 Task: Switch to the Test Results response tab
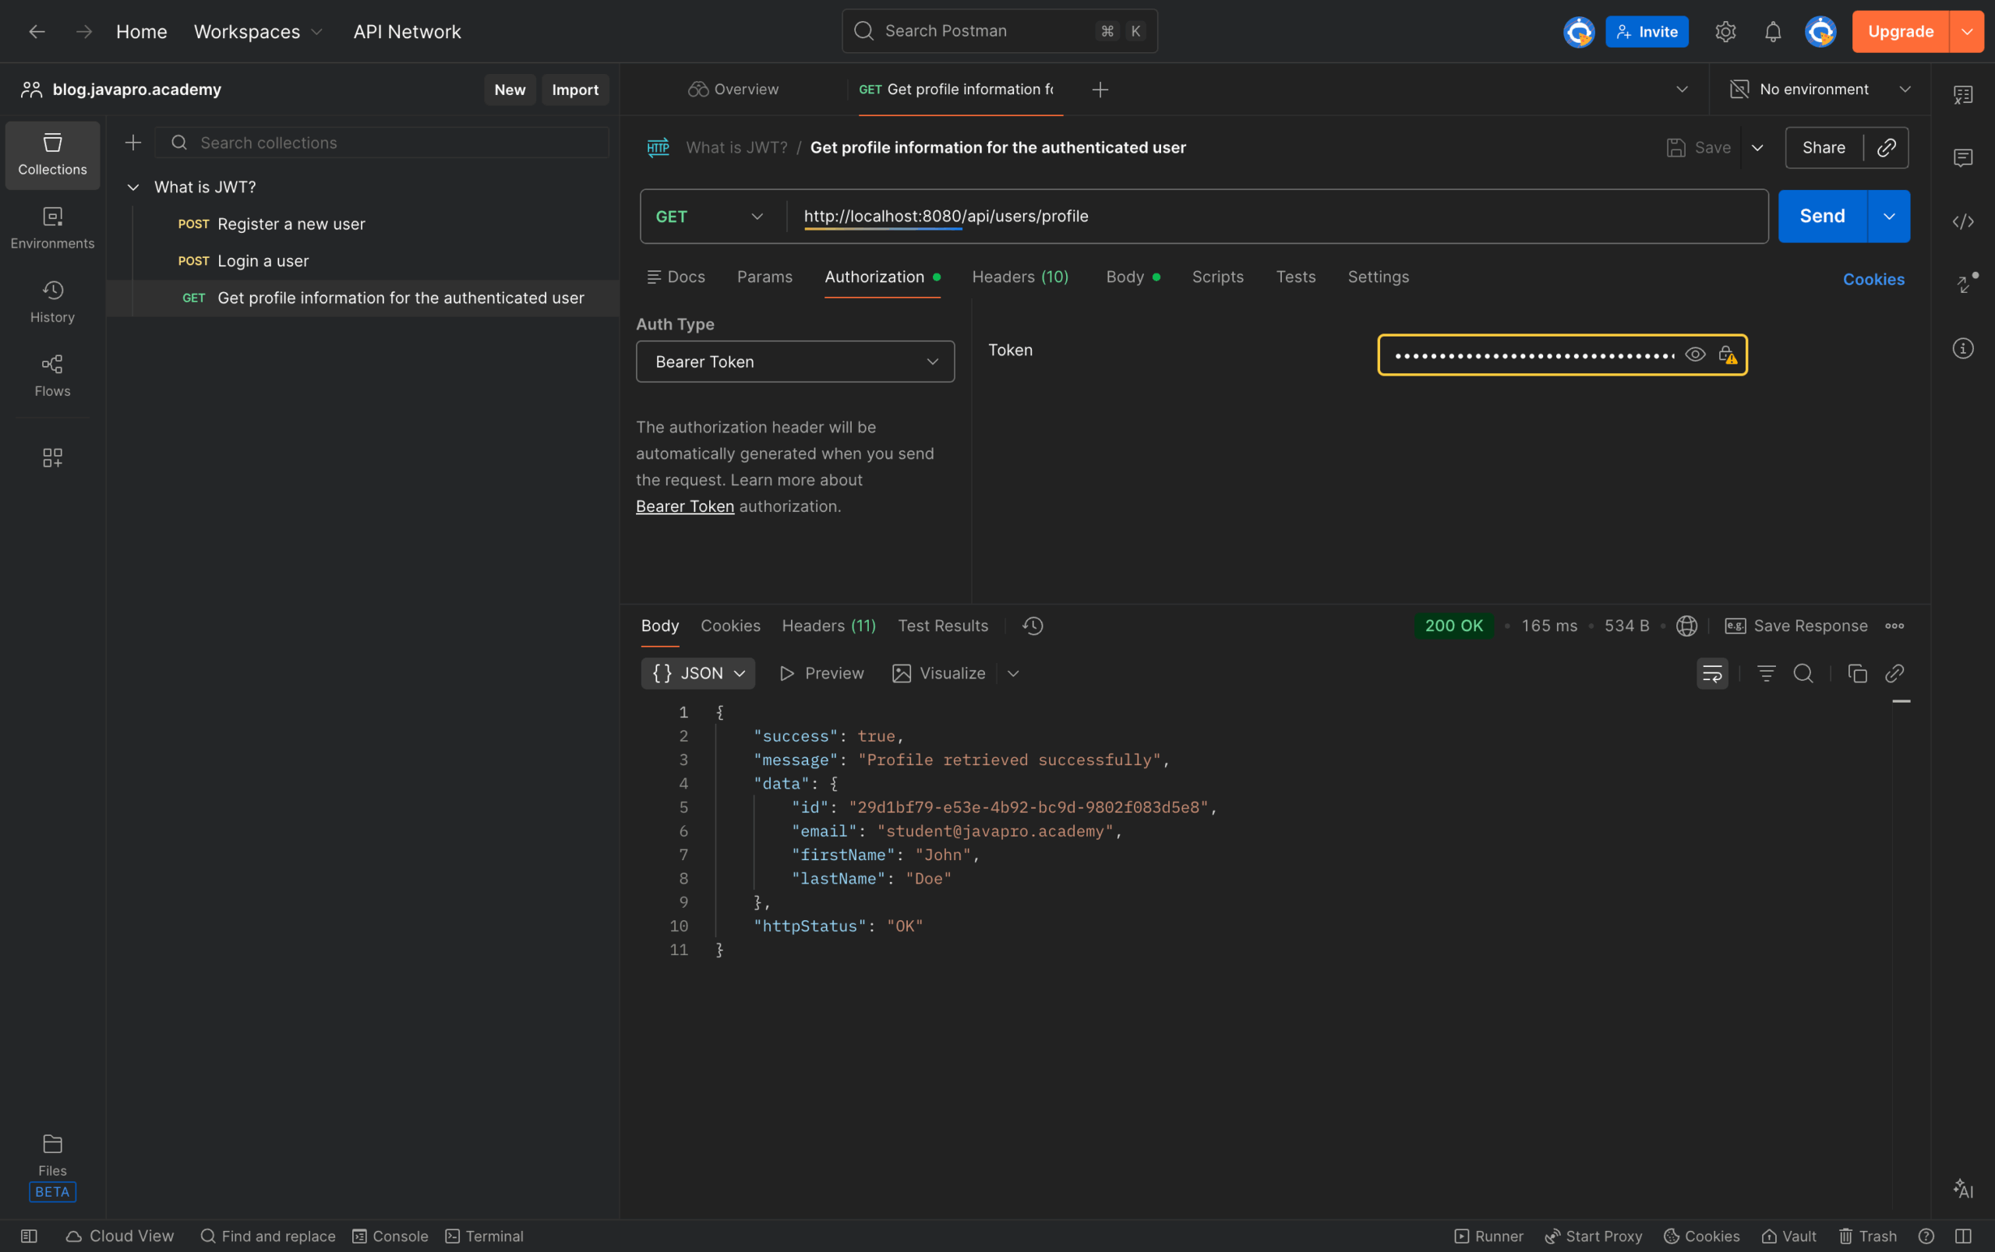(942, 625)
